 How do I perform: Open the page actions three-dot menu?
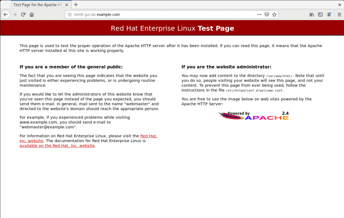(259, 15)
